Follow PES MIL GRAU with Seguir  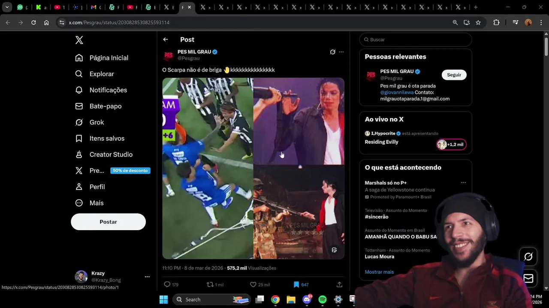coord(454,75)
